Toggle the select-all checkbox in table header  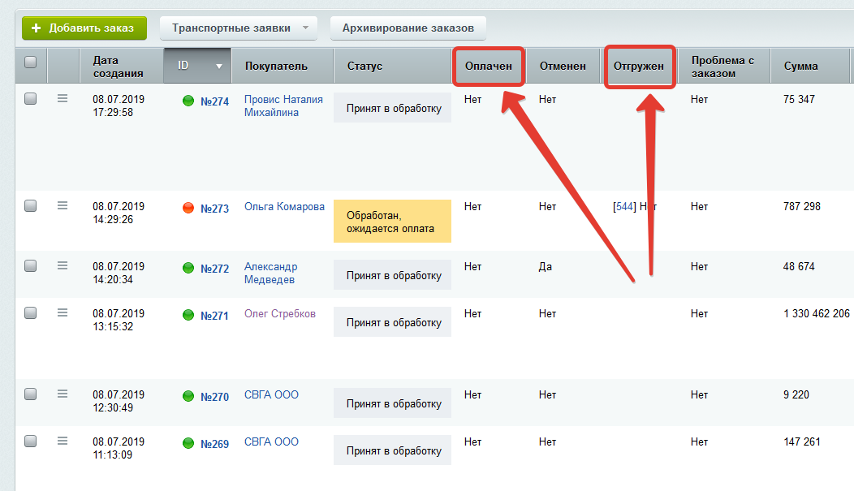click(31, 62)
